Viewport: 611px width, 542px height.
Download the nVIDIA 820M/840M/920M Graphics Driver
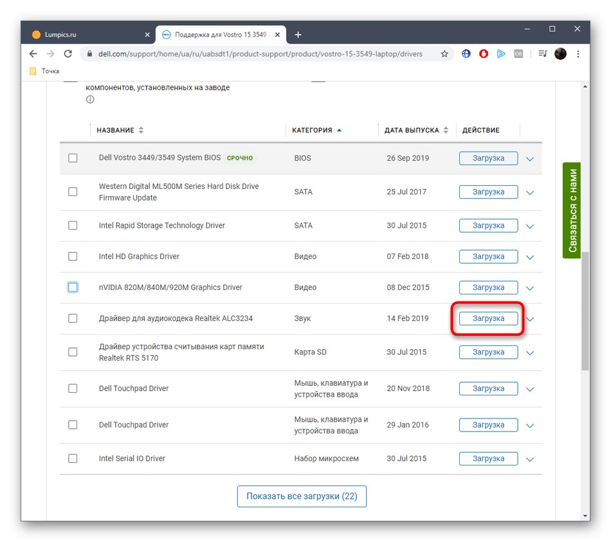[x=488, y=287]
